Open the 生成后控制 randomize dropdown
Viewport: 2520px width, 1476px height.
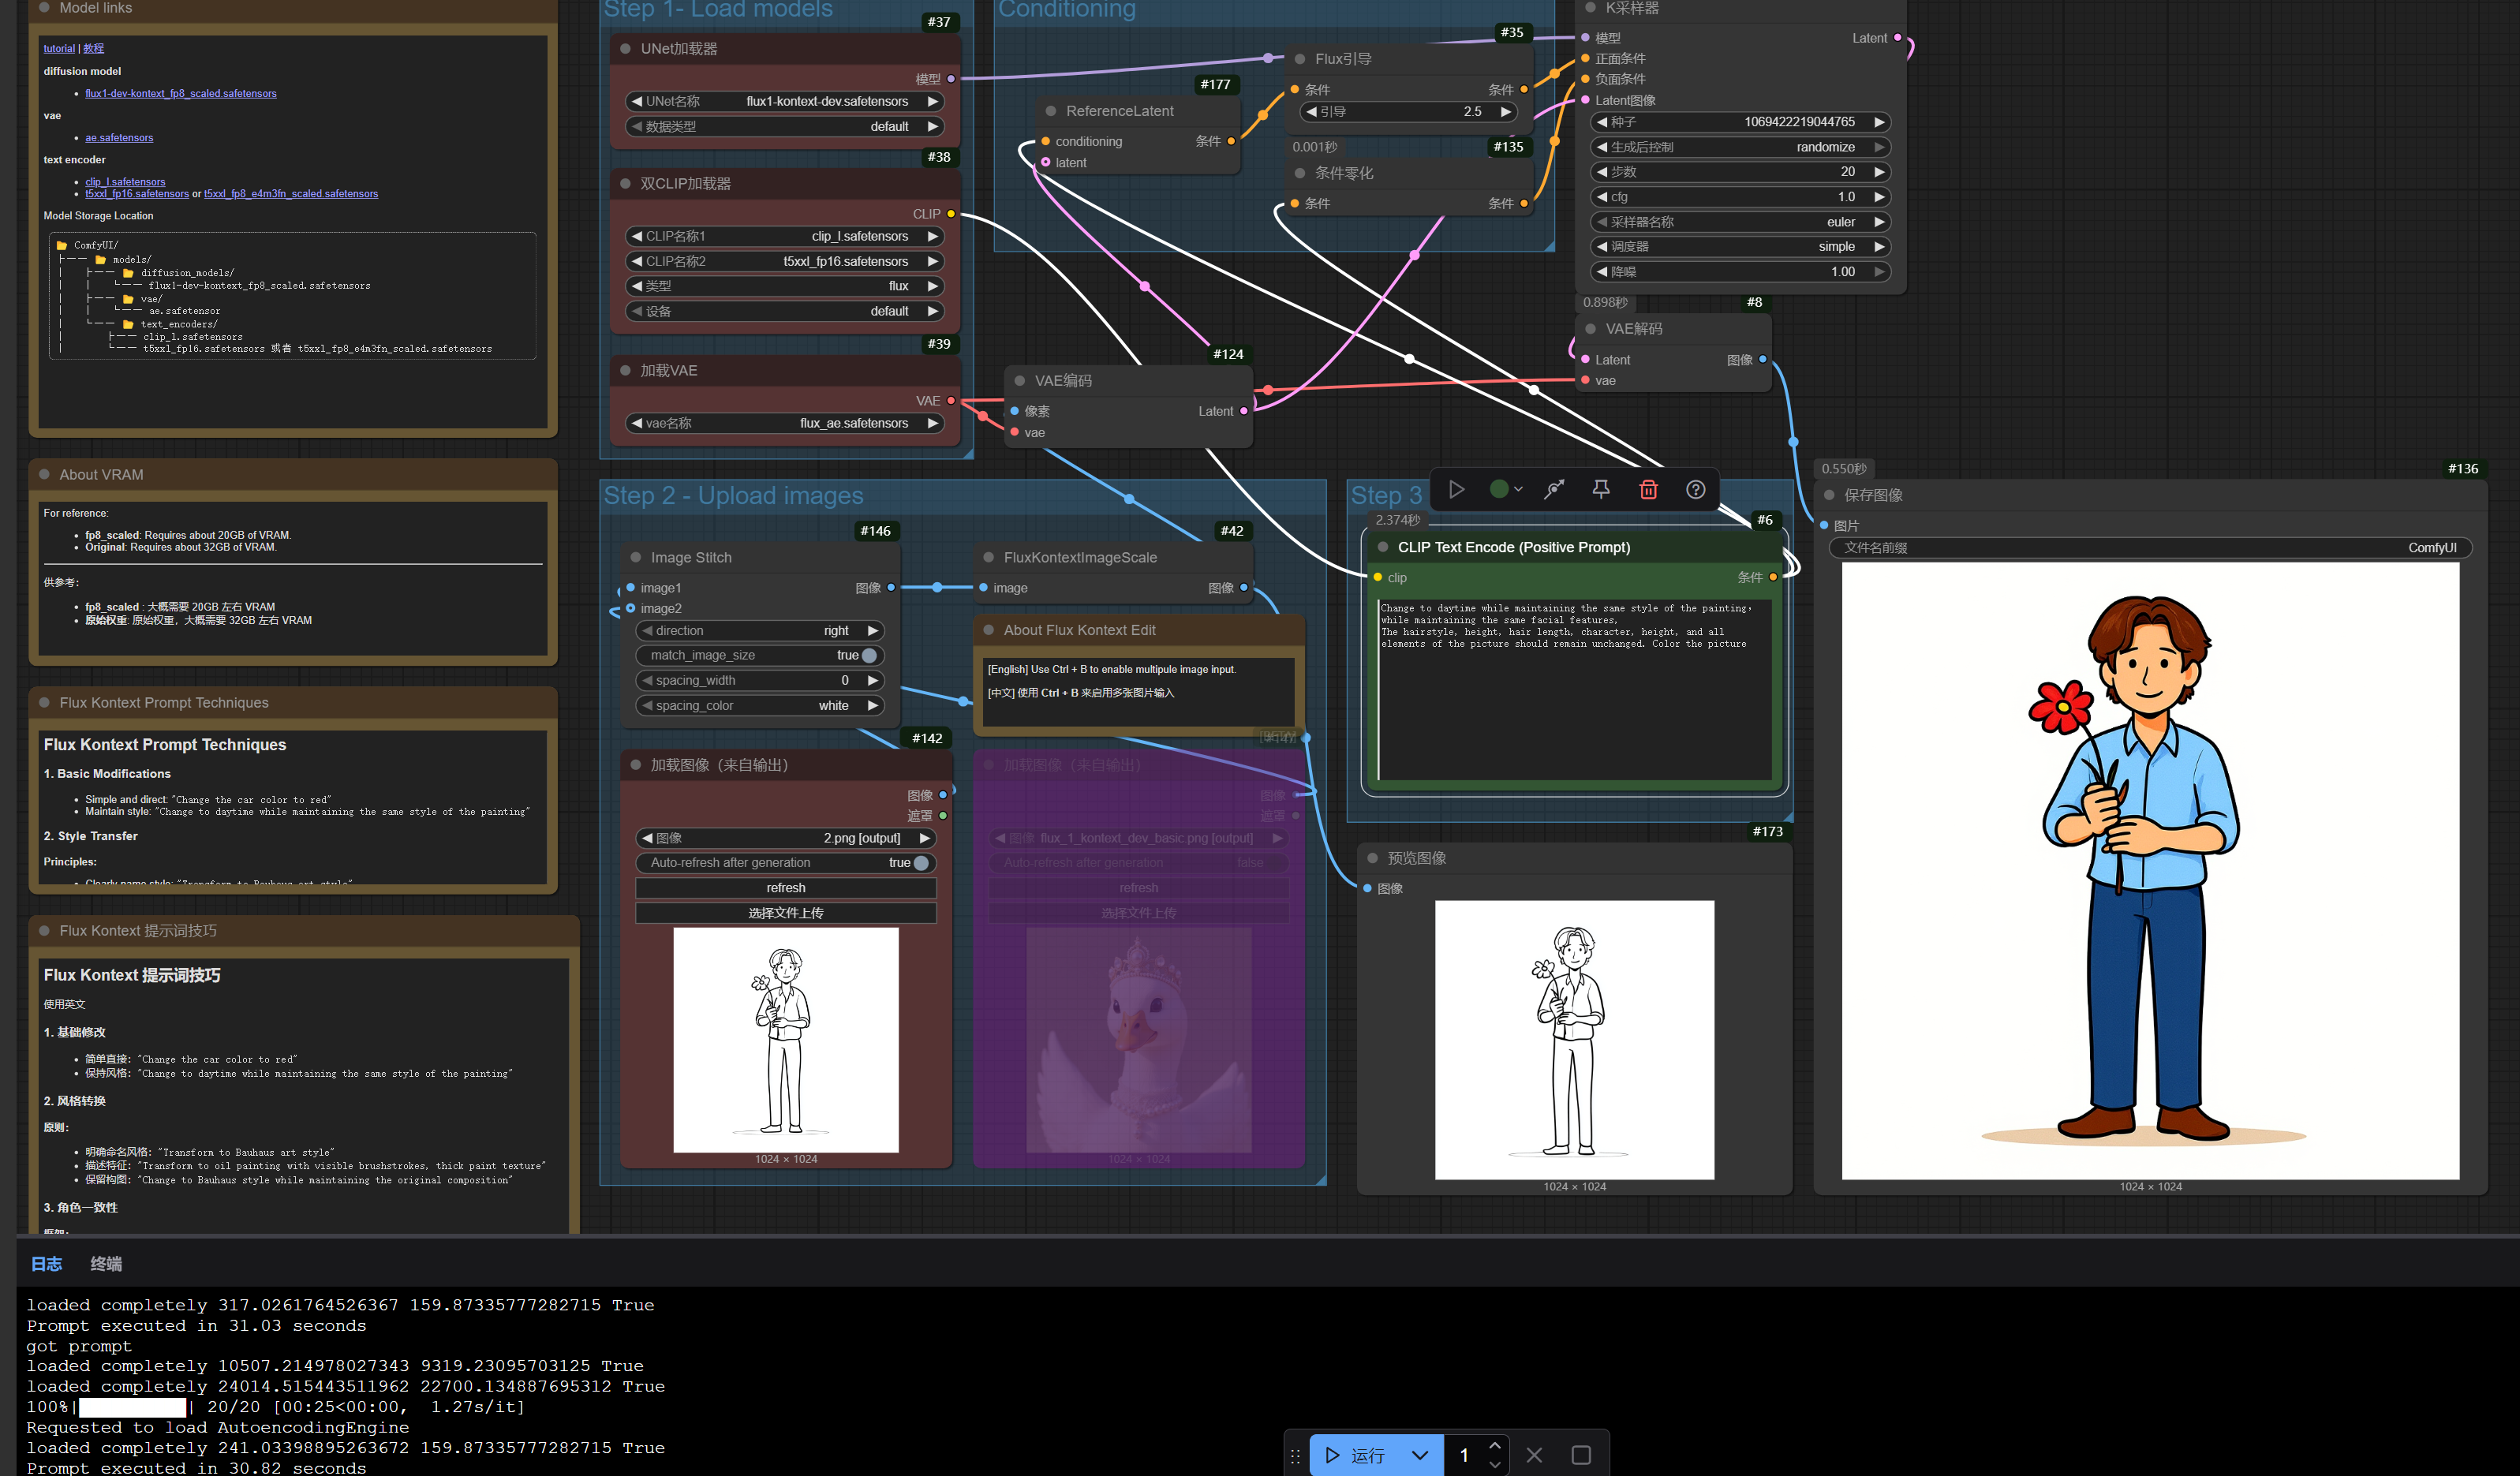click(x=1740, y=147)
